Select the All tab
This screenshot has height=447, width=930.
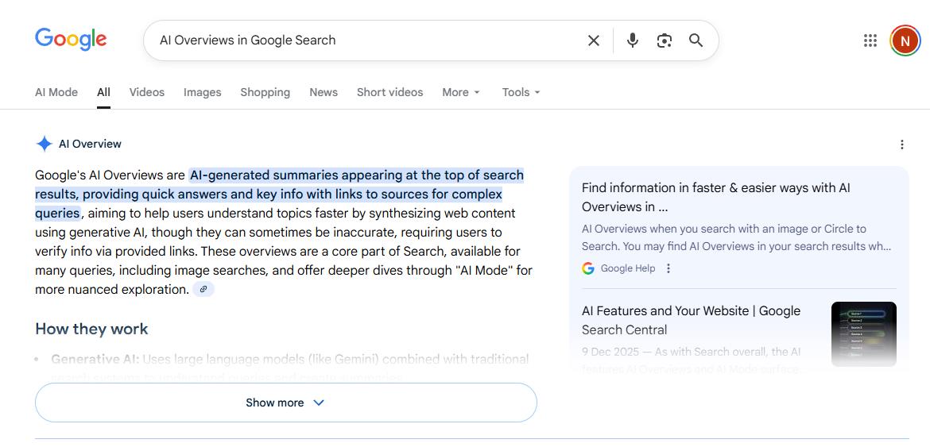pyautogui.click(x=104, y=92)
